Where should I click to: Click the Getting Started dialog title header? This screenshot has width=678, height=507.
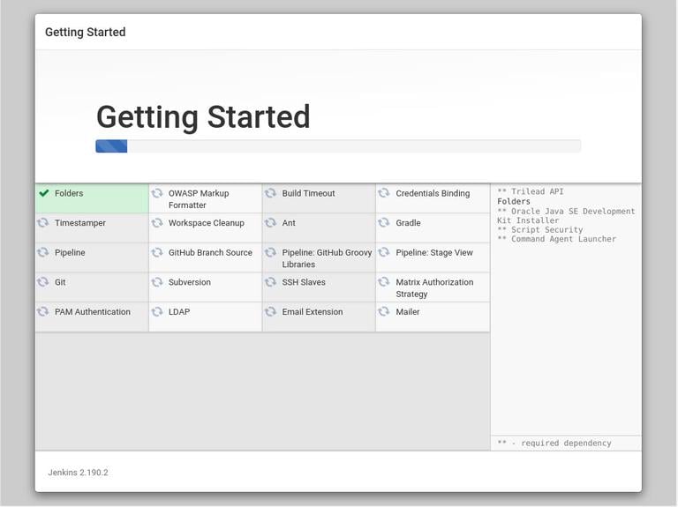point(86,32)
